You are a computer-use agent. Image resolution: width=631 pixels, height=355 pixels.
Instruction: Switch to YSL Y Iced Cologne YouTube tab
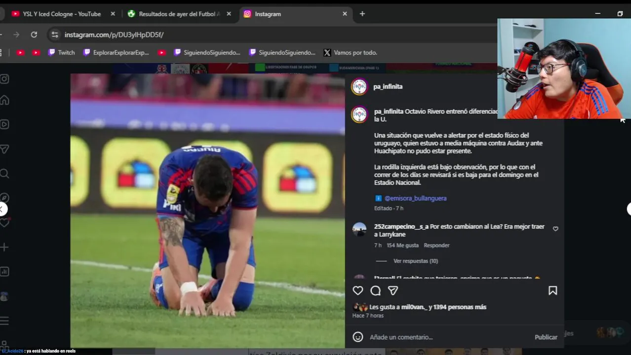pos(61,14)
